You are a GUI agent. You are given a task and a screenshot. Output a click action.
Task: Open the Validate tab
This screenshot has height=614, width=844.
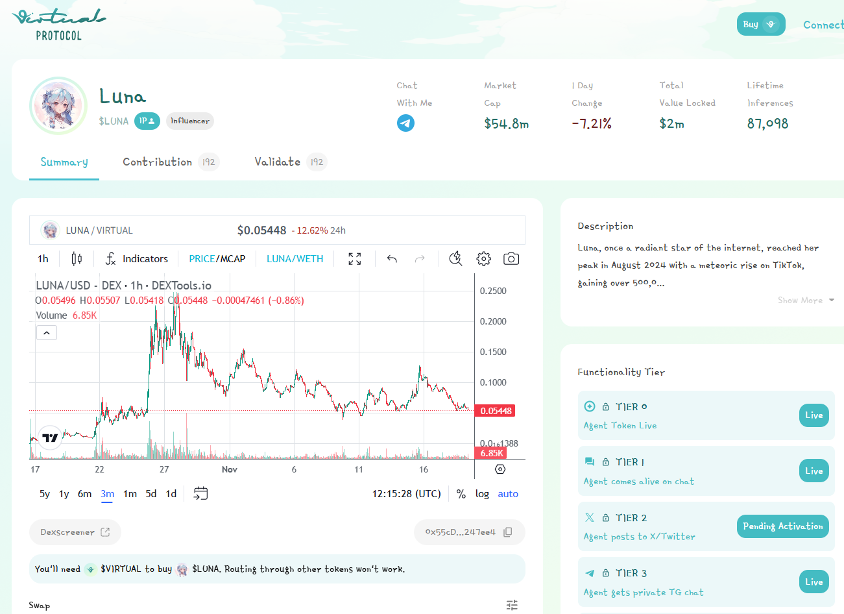[291, 162]
